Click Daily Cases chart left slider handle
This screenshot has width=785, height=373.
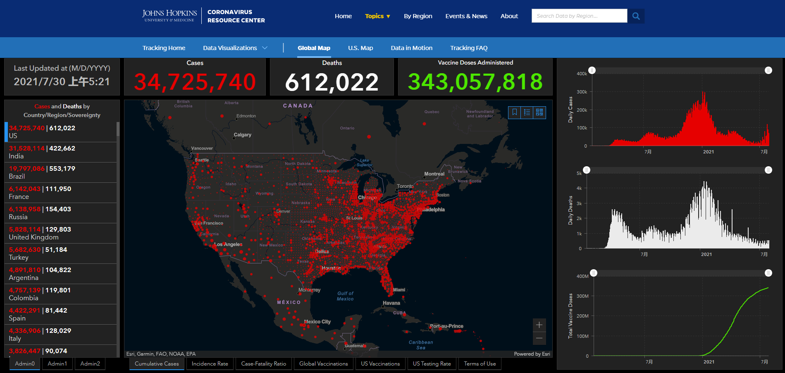tap(592, 70)
